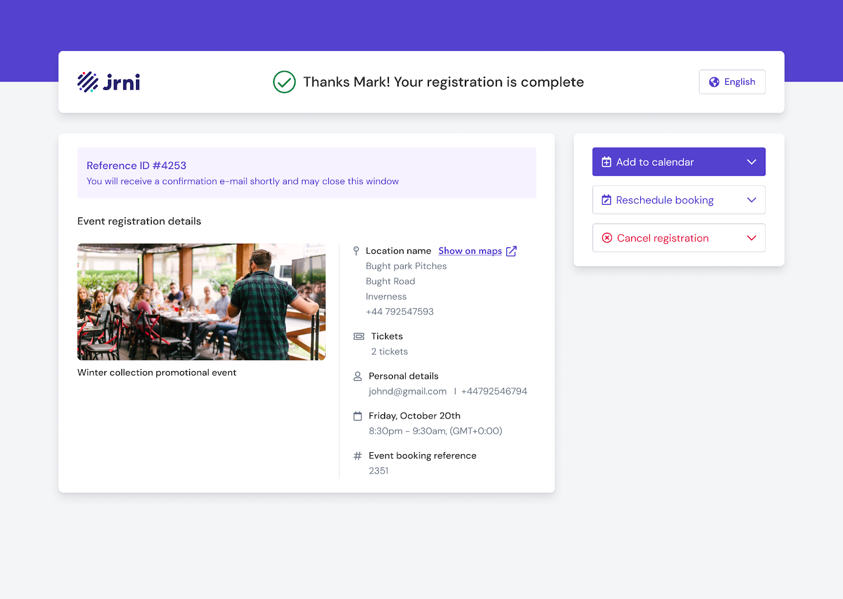843x599 pixels.
Task: Click the johnd@gmail.com email address
Action: click(408, 392)
